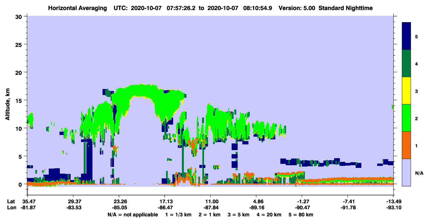This screenshot has height=224, width=437.
Task: Click longitude value -83.53
Action: (73, 208)
